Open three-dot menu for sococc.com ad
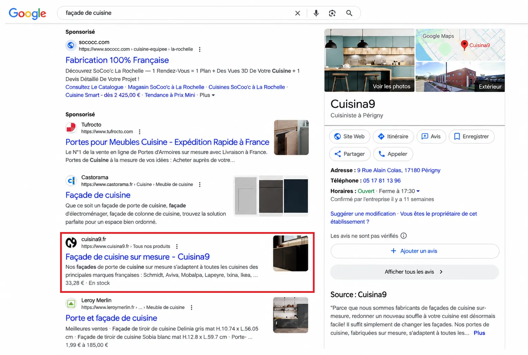 click(200, 49)
